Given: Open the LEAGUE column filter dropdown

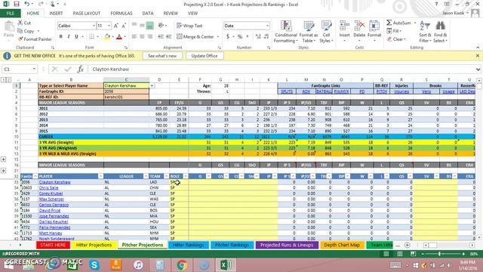Looking at the screenshot, I should click(x=146, y=176).
